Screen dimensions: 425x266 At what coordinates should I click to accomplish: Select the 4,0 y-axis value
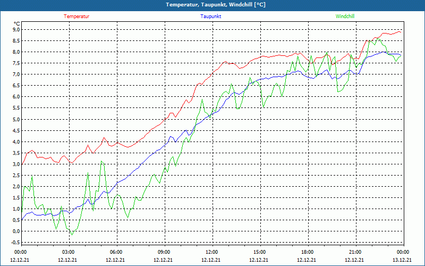(16, 142)
